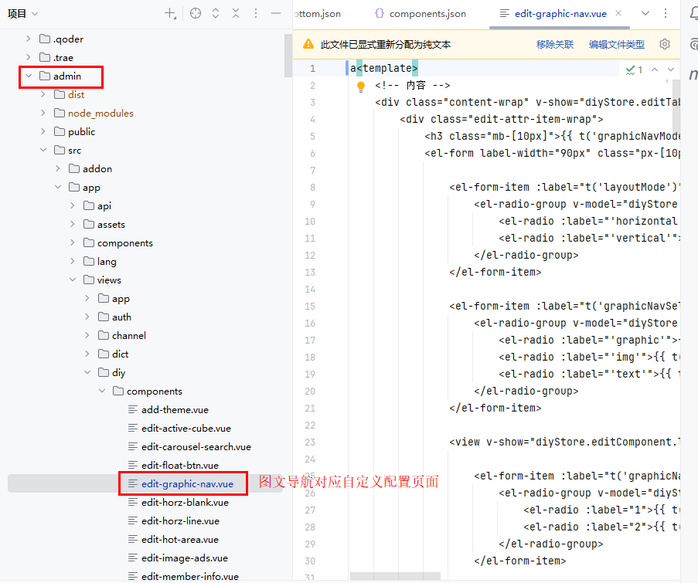Collapse the admin folder
Viewport: 698px width, 583px height.
click(x=29, y=76)
